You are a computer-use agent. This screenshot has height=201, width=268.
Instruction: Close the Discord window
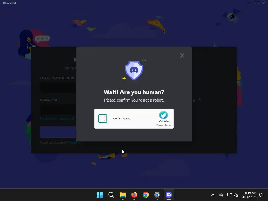pos(264,3)
